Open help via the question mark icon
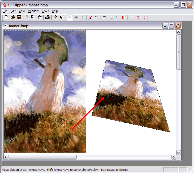 tap(56, 17)
